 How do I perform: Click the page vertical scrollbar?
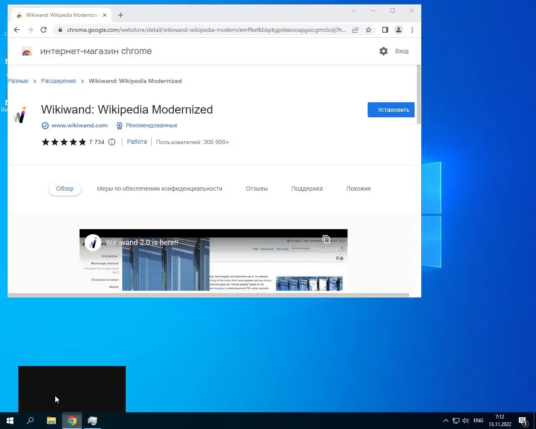point(419,95)
